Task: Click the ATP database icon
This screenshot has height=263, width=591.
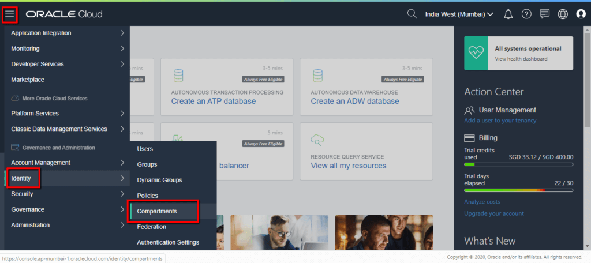Action: [178, 76]
